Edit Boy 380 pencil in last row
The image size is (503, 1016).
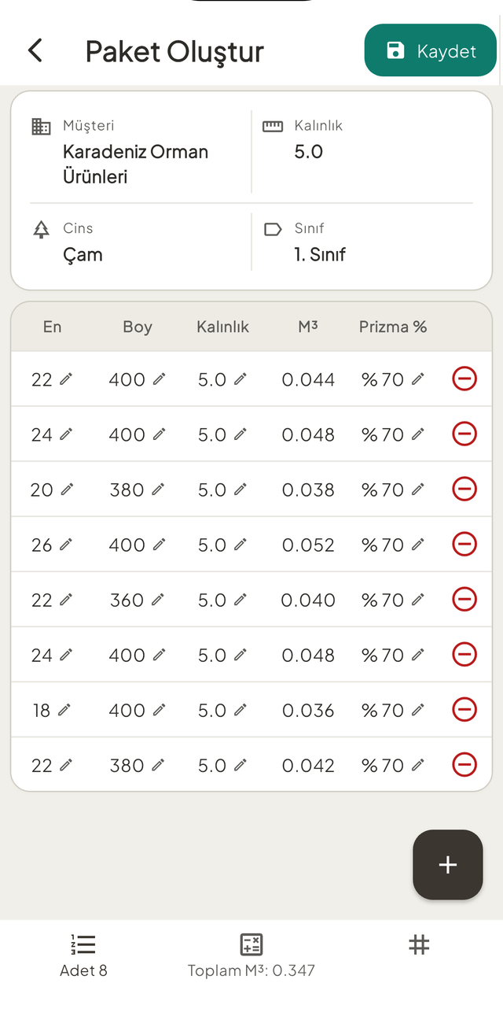158,764
